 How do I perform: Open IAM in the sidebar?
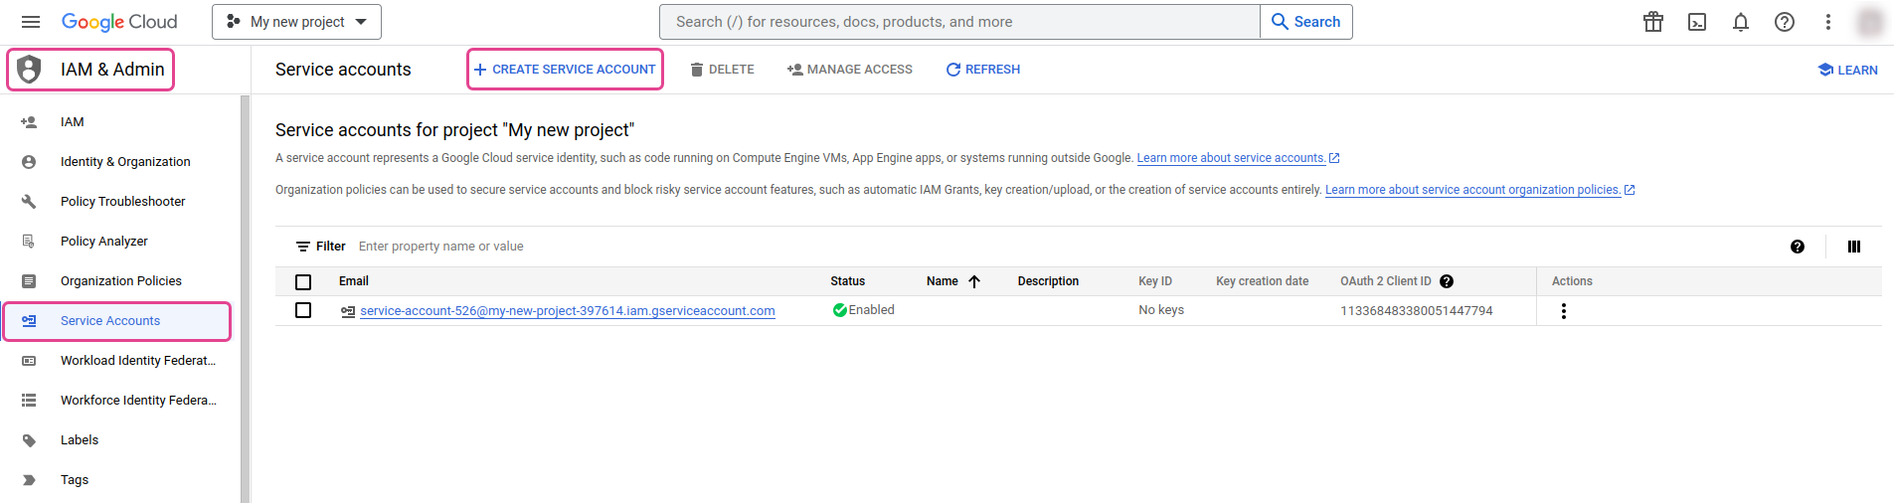(x=73, y=122)
